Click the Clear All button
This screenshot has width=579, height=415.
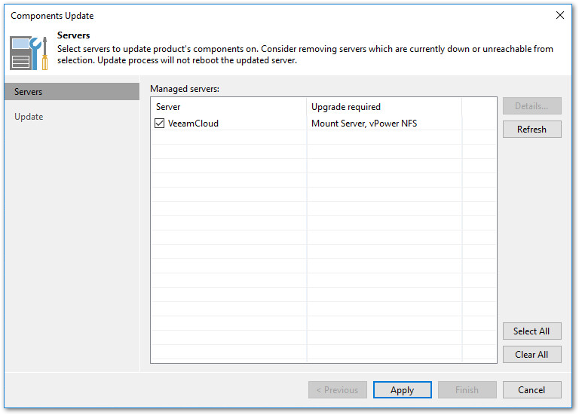(x=532, y=355)
